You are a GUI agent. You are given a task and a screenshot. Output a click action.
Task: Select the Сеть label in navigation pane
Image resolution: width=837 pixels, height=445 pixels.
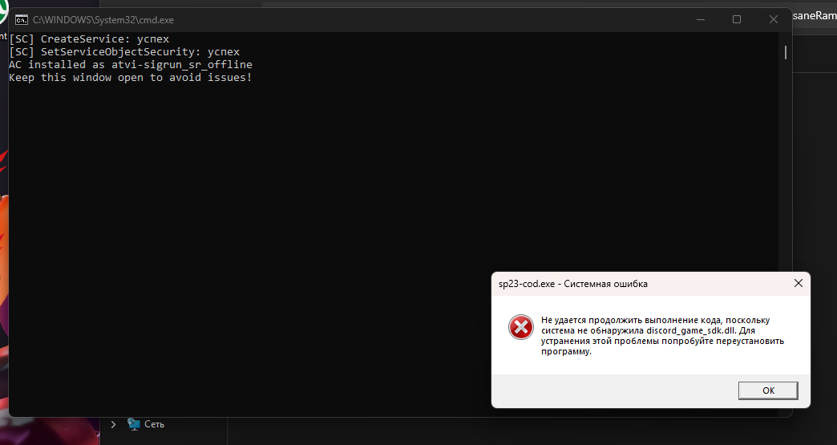coord(154,424)
